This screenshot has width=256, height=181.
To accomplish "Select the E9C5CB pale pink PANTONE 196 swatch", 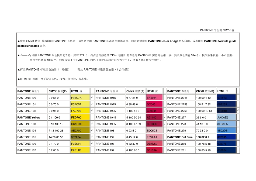I will tap(154, 131).
